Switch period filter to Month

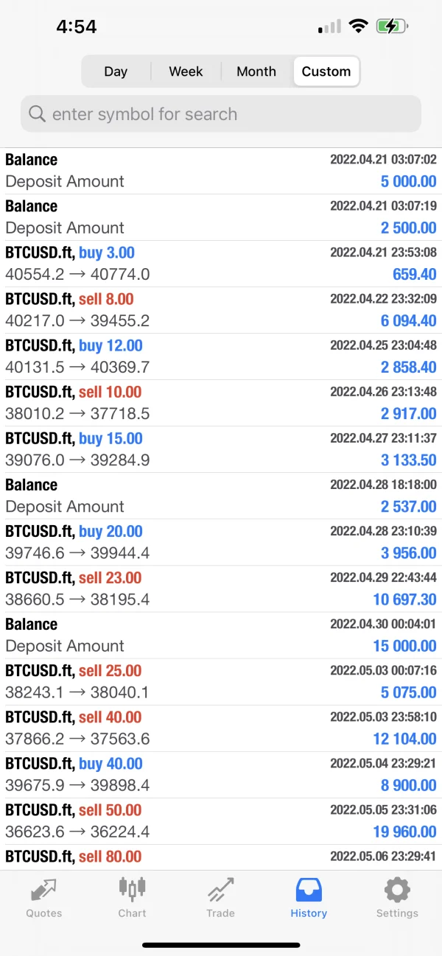256,71
